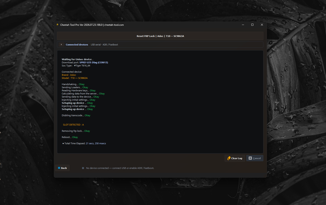Click the 'Brand : Adoc' log line
This screenshot has height=205, width=326.
pyautogui.click(x=69, y=75)
